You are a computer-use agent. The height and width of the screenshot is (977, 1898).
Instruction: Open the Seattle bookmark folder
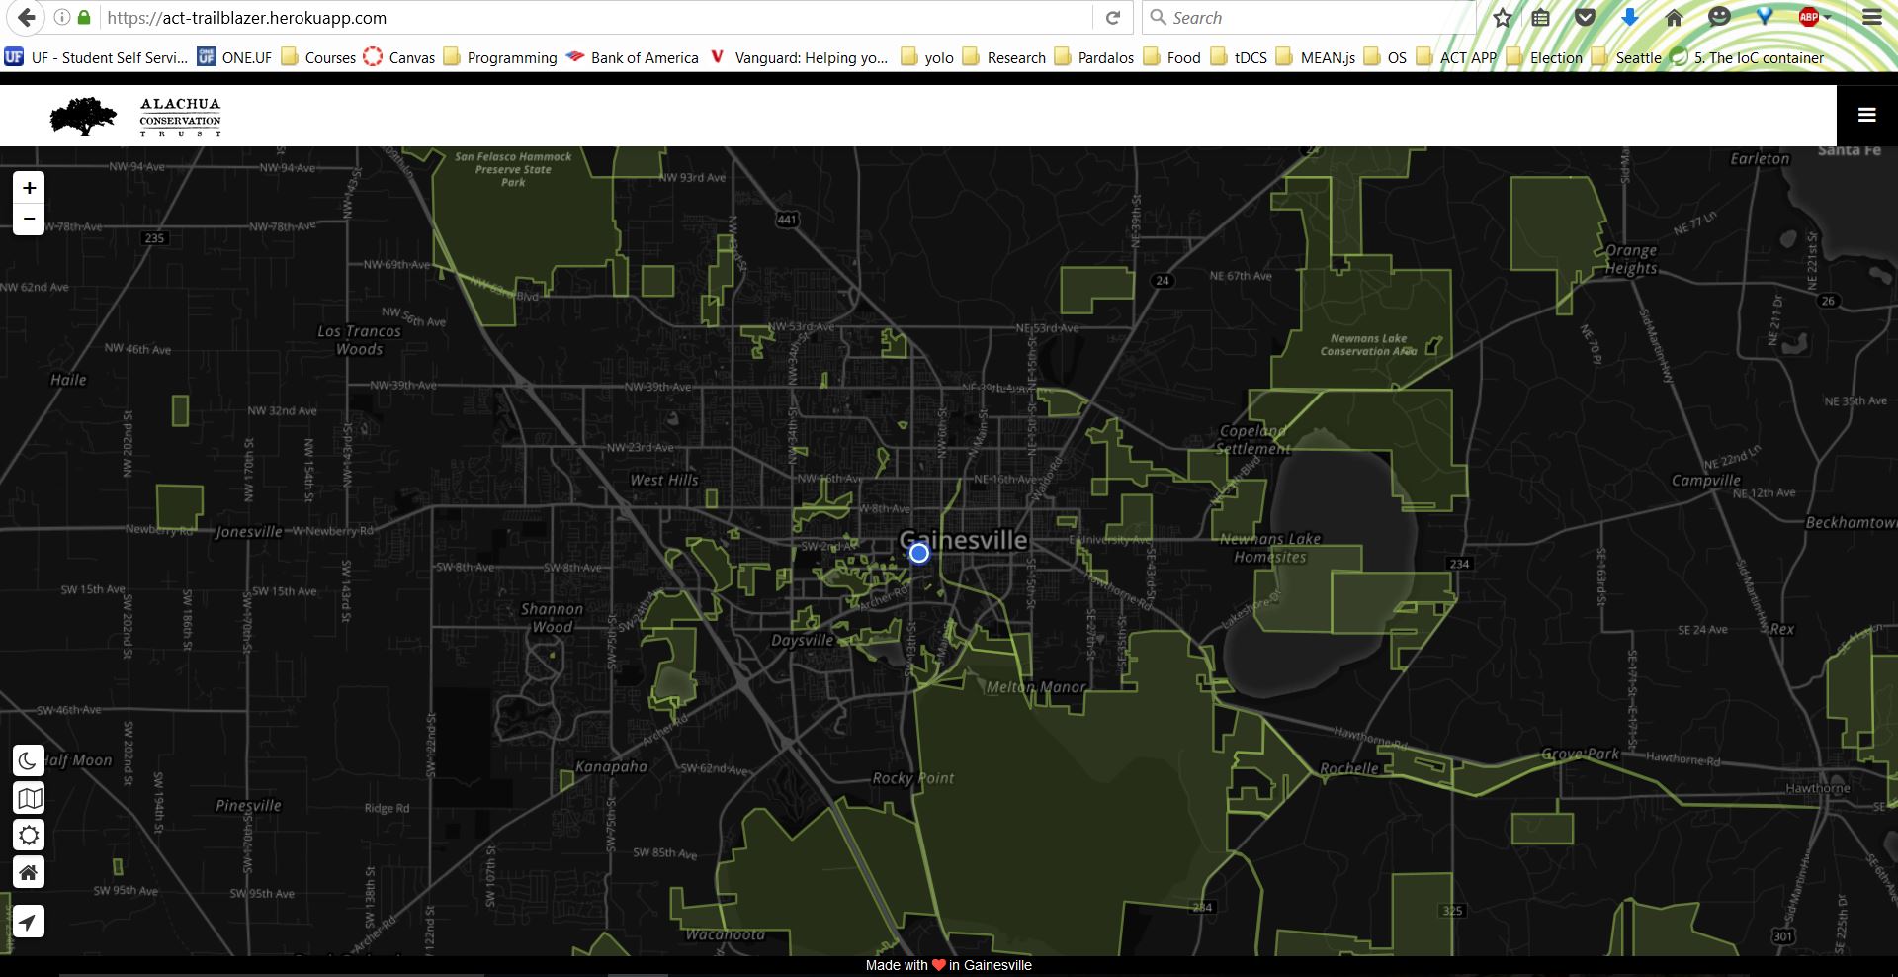1626,57
